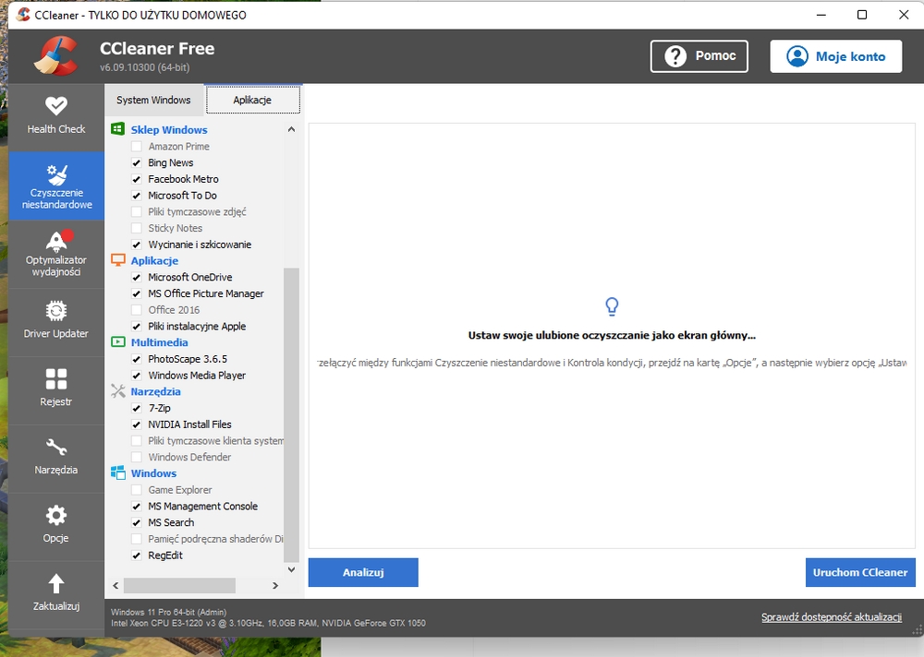The height and width of the screenshot is (657, 924).
Task: Enable Pliki tymczasowe zdjęć checkbox
Action: tap(137, 211)
